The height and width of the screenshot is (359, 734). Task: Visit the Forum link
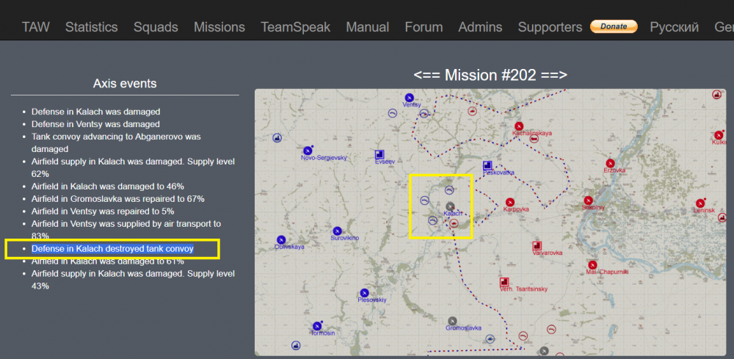(424, 27)
